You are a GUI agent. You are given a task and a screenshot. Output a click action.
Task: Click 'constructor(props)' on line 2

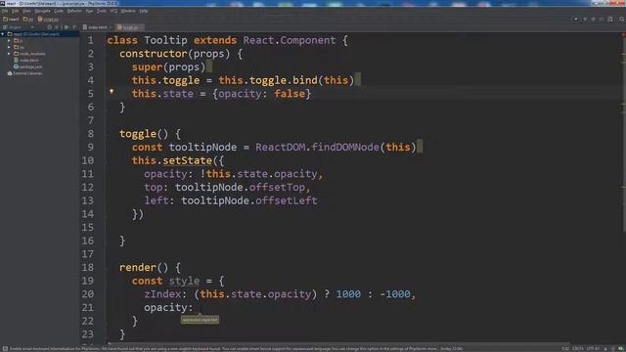(174, 54)
